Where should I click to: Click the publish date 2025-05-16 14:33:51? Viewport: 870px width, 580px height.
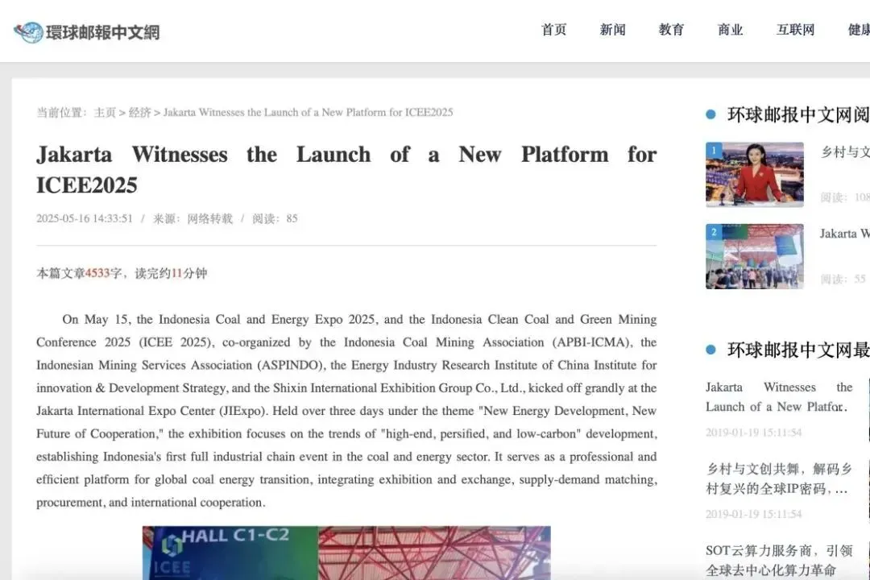(85, 218)
